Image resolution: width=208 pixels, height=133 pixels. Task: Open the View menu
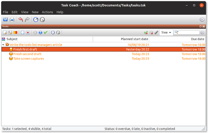coord(25,12)
